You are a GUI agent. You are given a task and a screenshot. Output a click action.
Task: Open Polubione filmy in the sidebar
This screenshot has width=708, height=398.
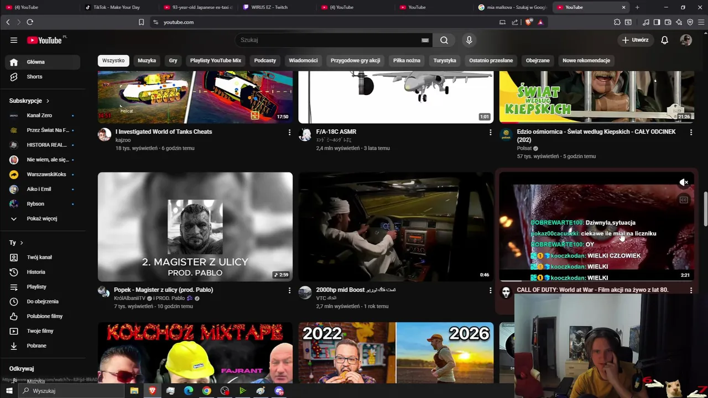click(43, 316)
